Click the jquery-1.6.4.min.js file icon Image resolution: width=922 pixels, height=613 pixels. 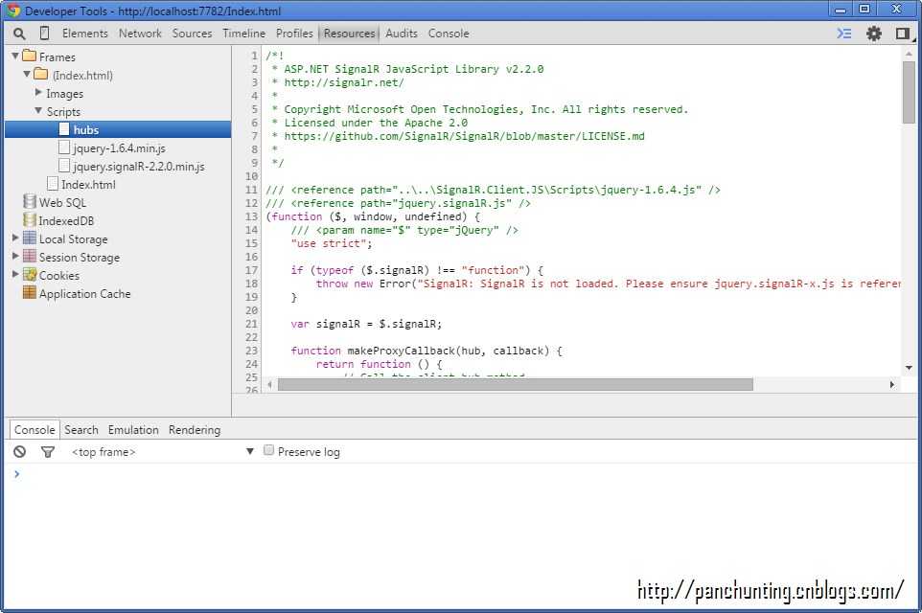click(x=64, y=148)
